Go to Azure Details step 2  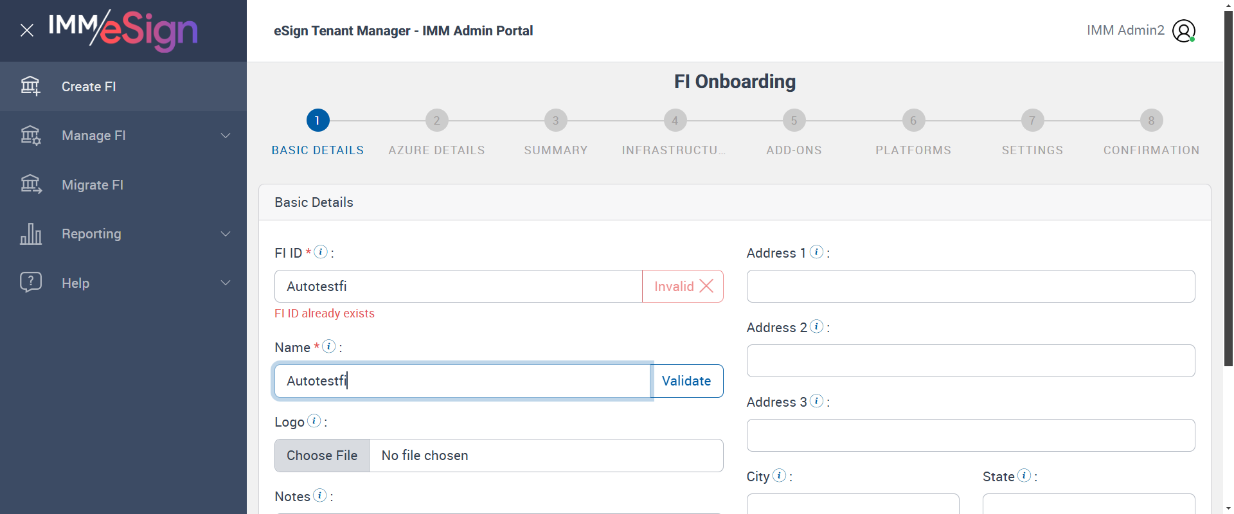[436, 121]
